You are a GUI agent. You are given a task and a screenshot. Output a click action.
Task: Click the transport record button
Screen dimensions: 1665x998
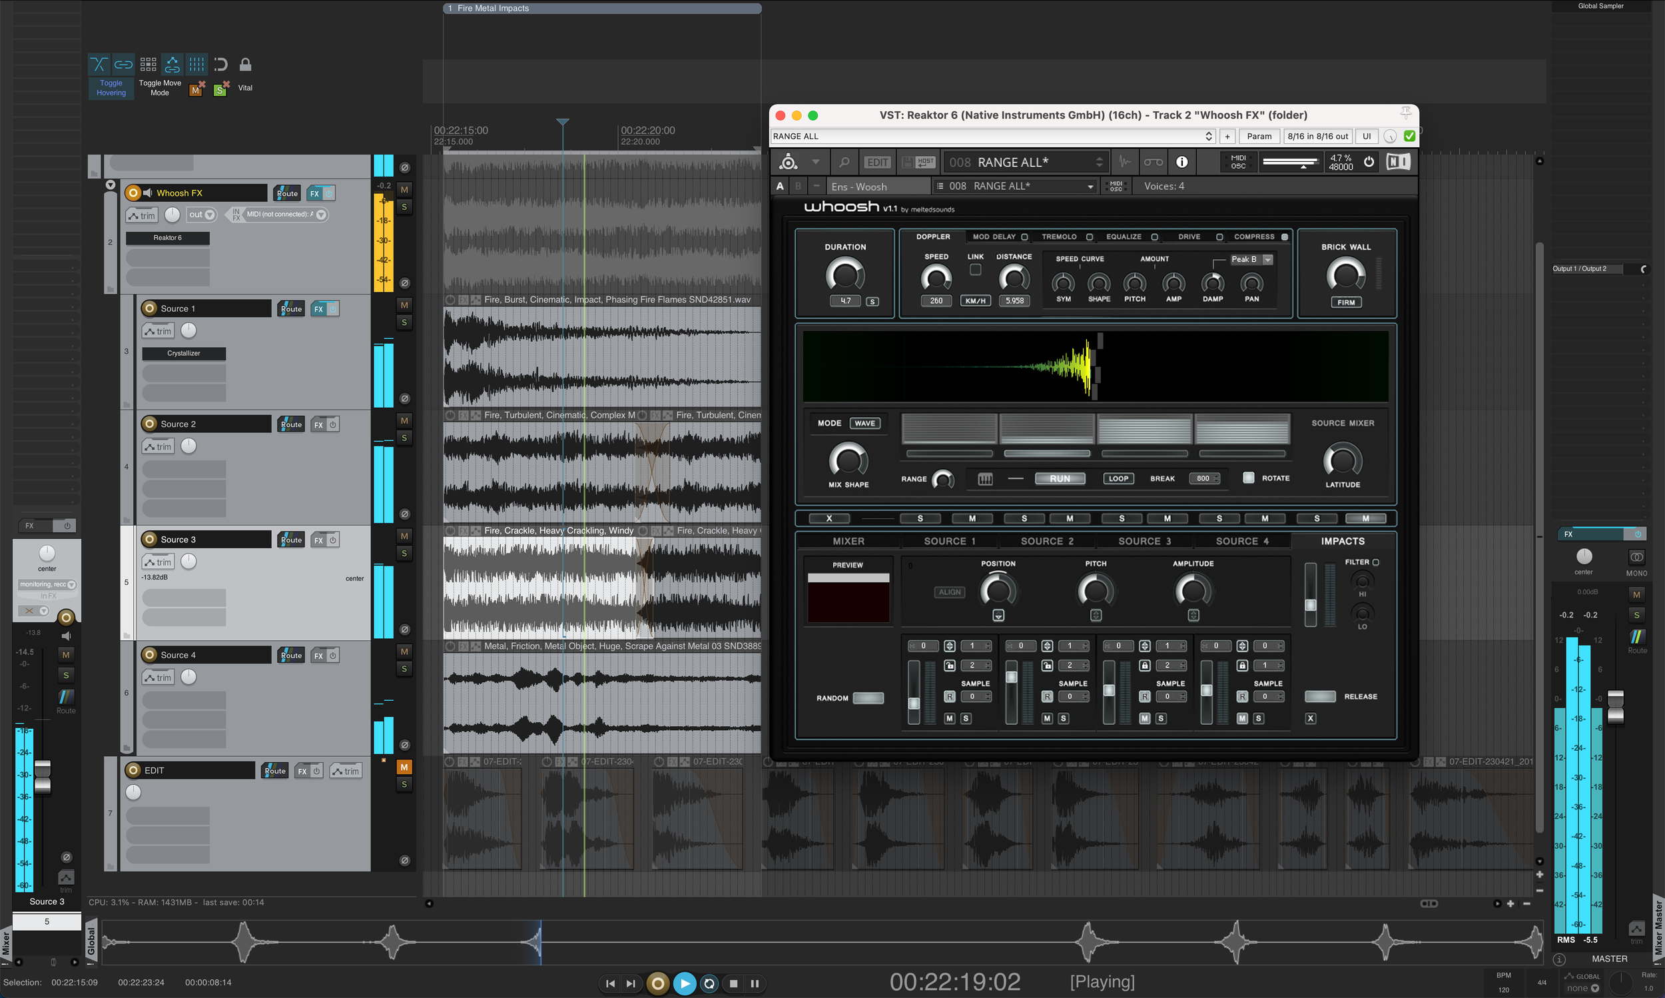point(658,983)
